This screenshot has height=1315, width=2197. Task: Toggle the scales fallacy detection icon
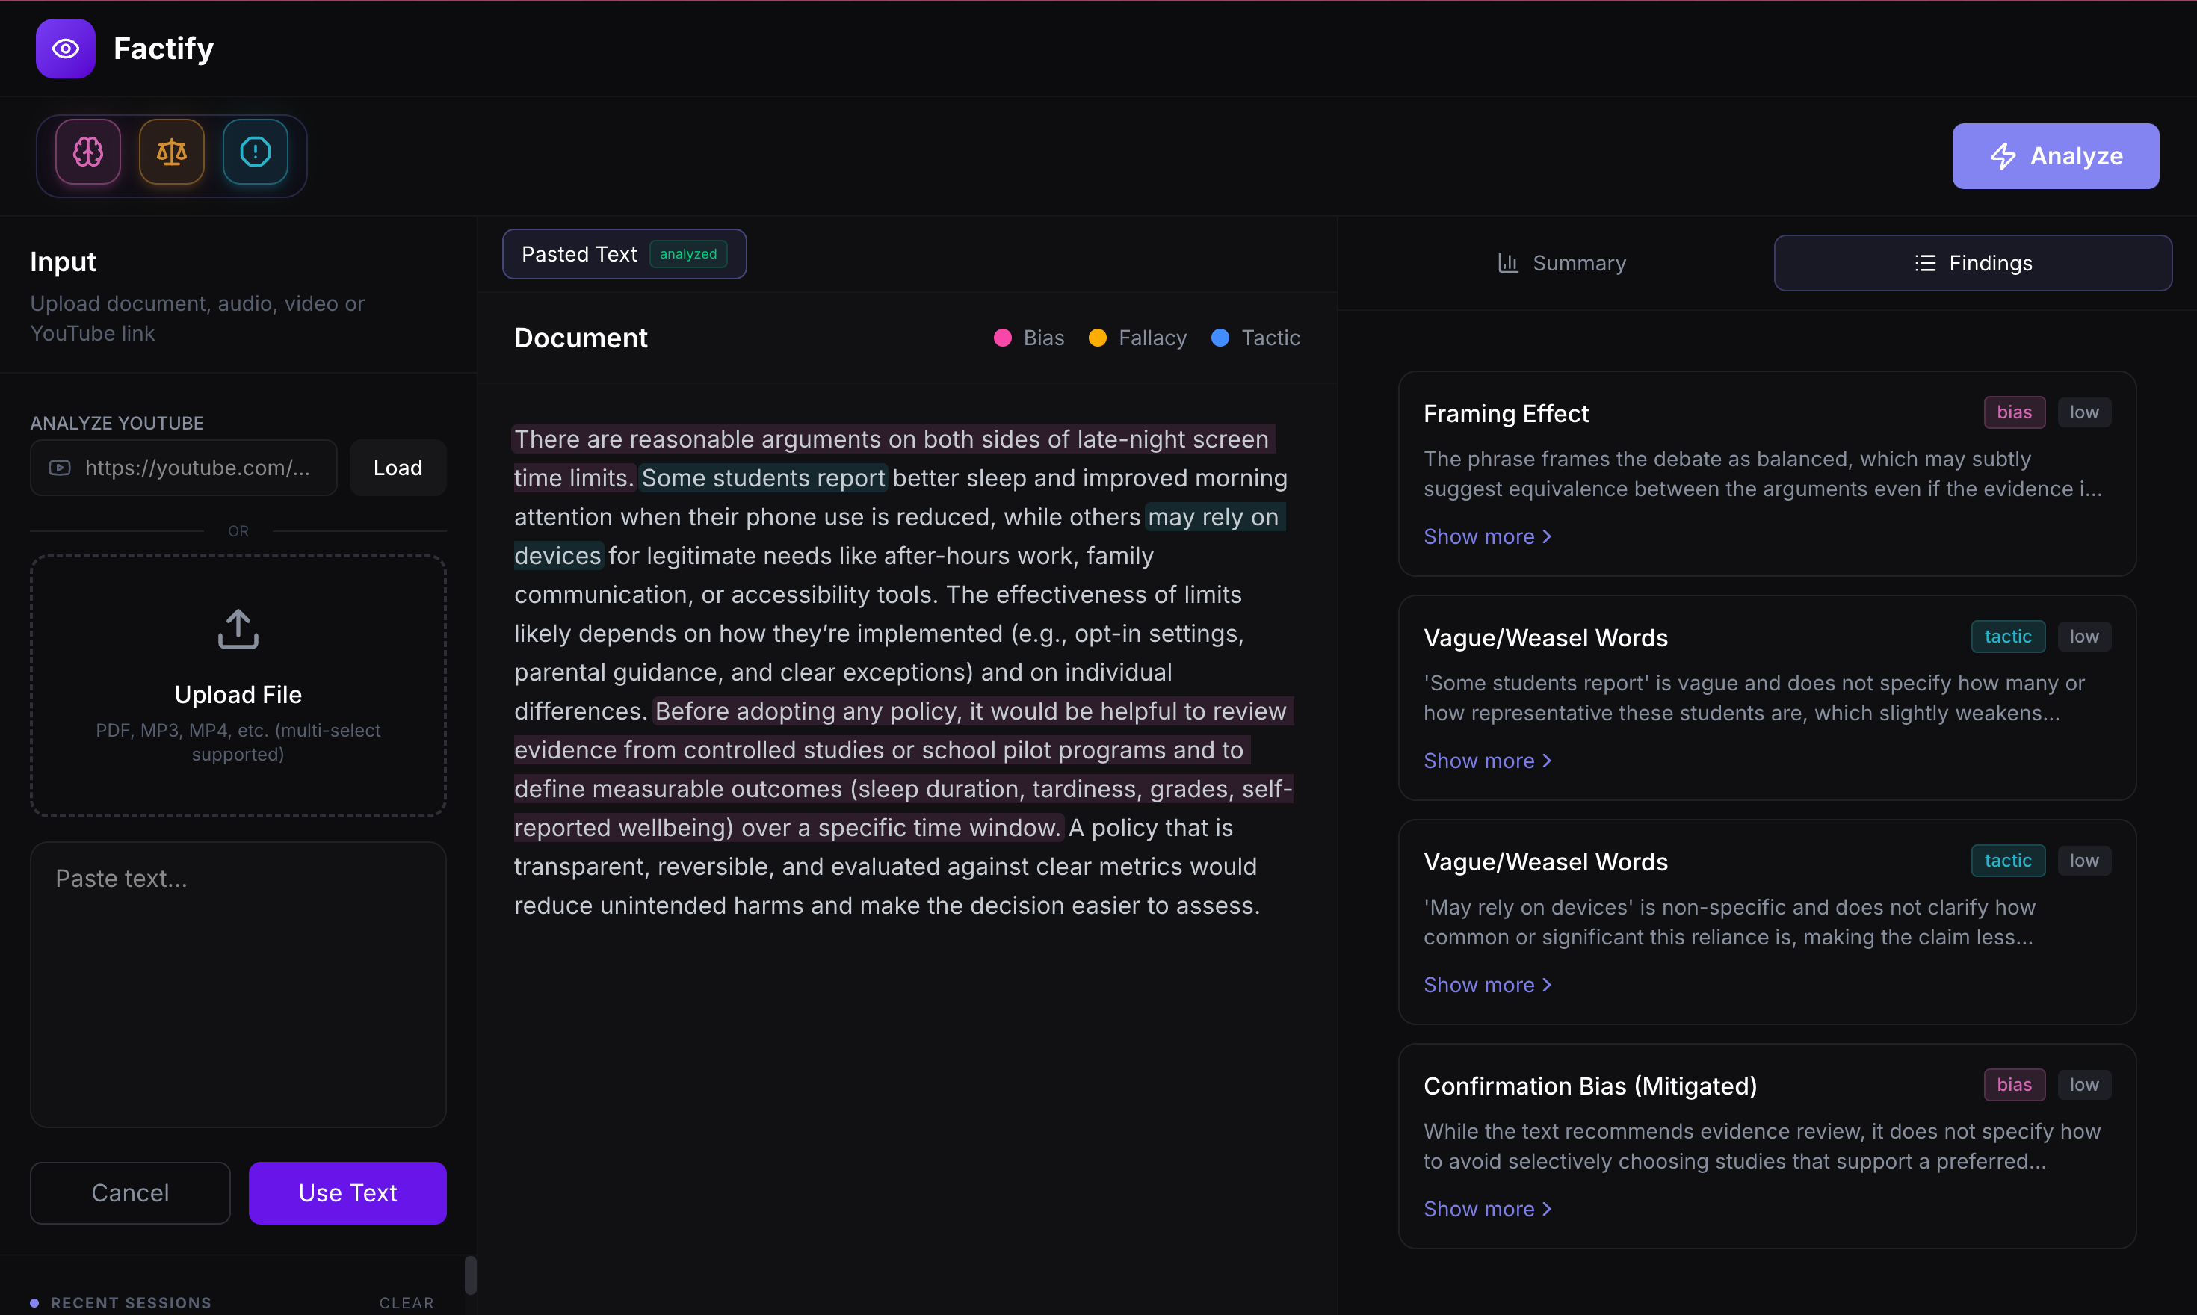pyautogui.click(x=171, y=152)
